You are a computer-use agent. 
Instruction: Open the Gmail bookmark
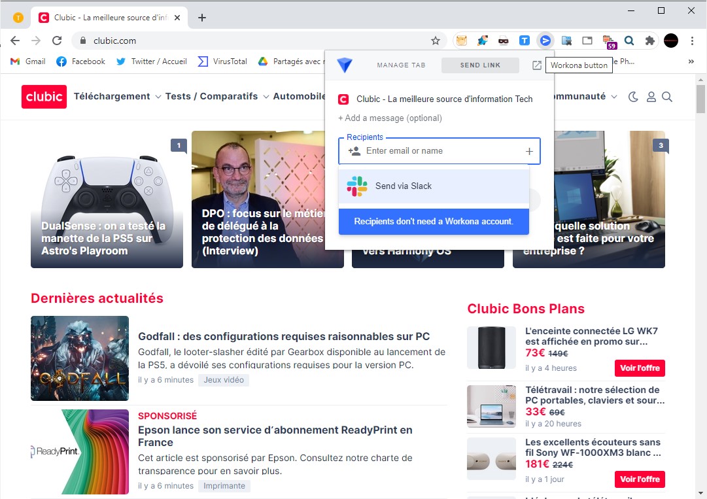(x=28, y=61)
